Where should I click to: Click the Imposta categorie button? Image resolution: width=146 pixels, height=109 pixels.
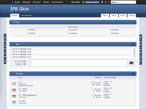pos(92,2)
